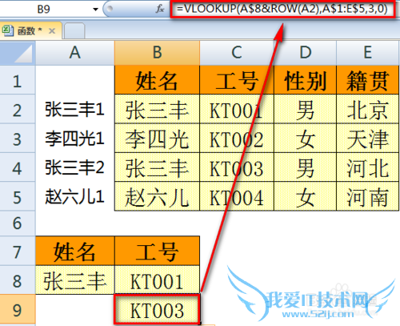This screenshot has height=326, width=400.
Task: Click the fx insert function icon
Action: coord(160,9)
